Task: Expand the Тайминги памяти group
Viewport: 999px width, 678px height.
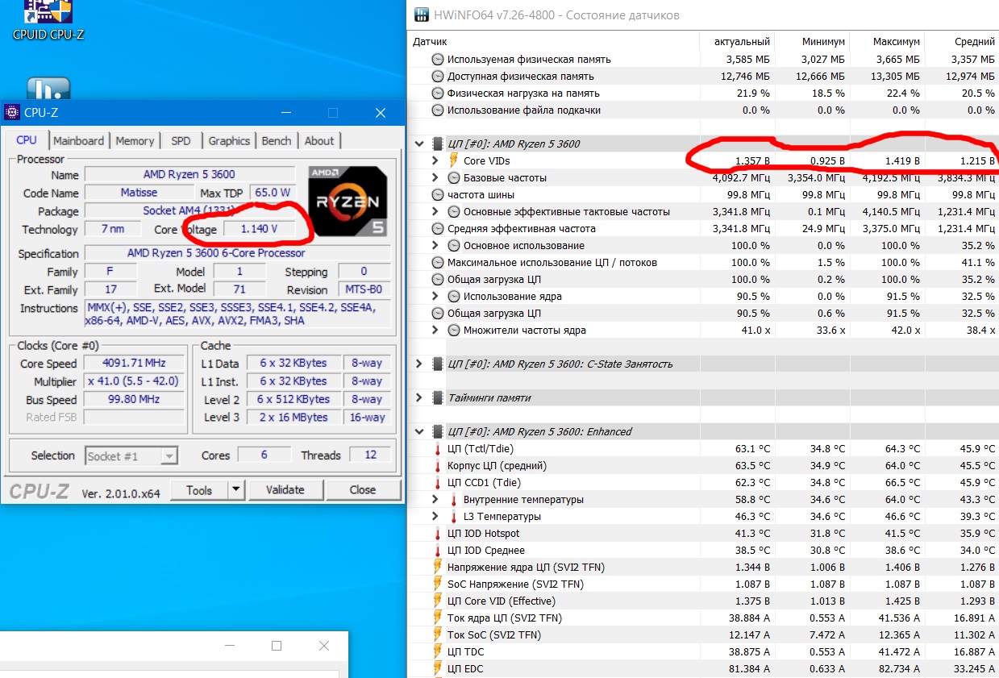Action: [x=418, y=397]
